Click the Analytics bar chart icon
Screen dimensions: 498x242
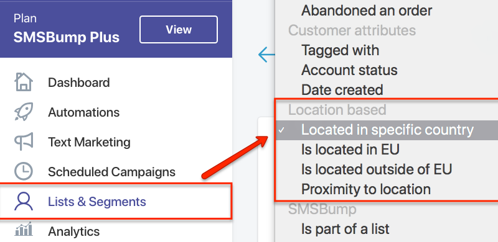point(24,230)
